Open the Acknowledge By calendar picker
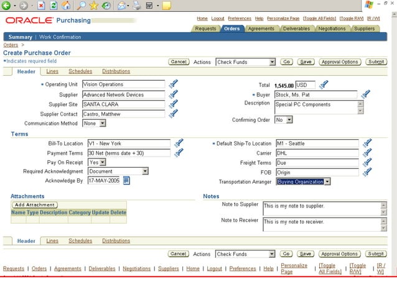Image resolution: width=397 pixels, height=297 pixels. point(126,181)
